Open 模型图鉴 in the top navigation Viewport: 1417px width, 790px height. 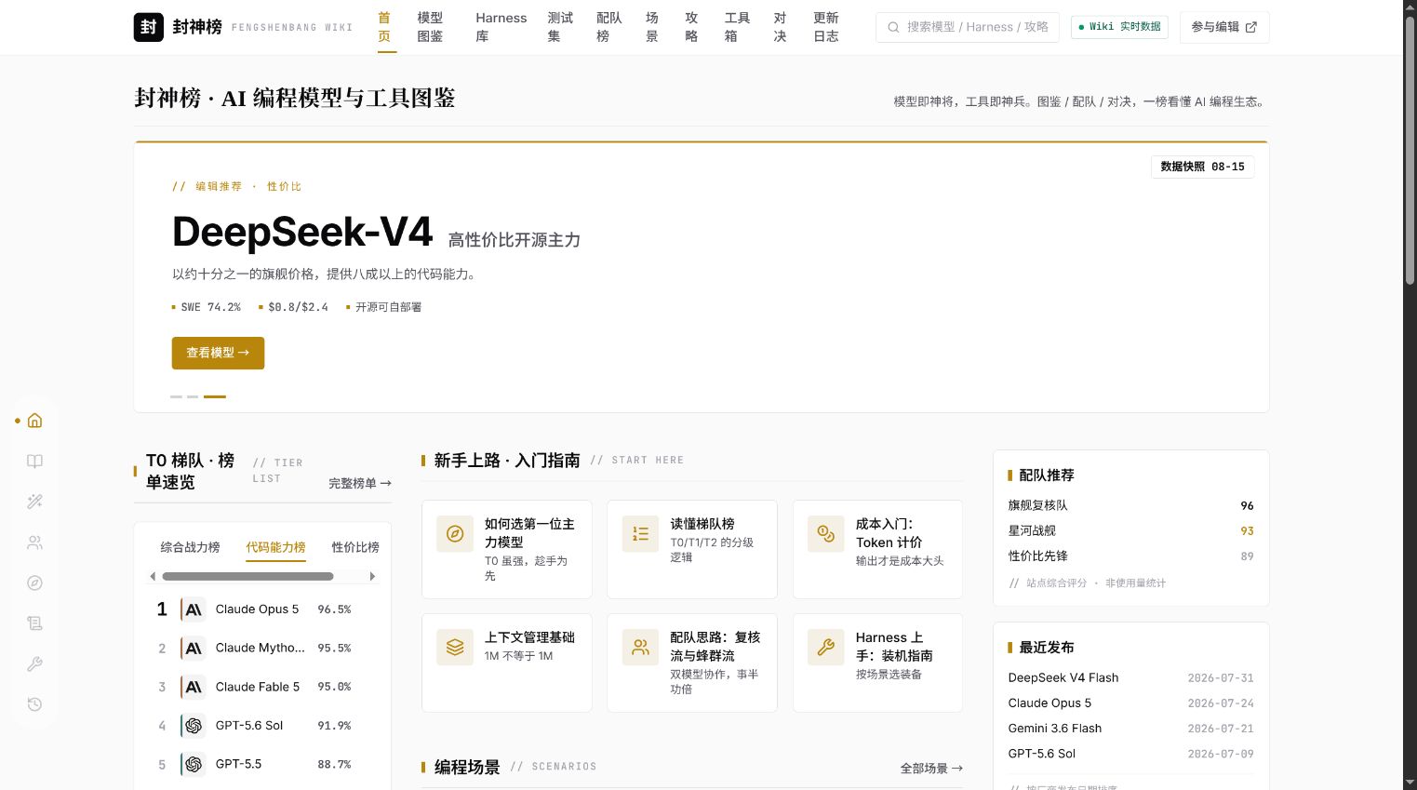click(x=430, y=27)
